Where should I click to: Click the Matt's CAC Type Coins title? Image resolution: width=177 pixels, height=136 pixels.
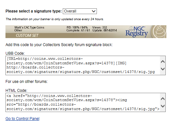[x=29, y=28]
